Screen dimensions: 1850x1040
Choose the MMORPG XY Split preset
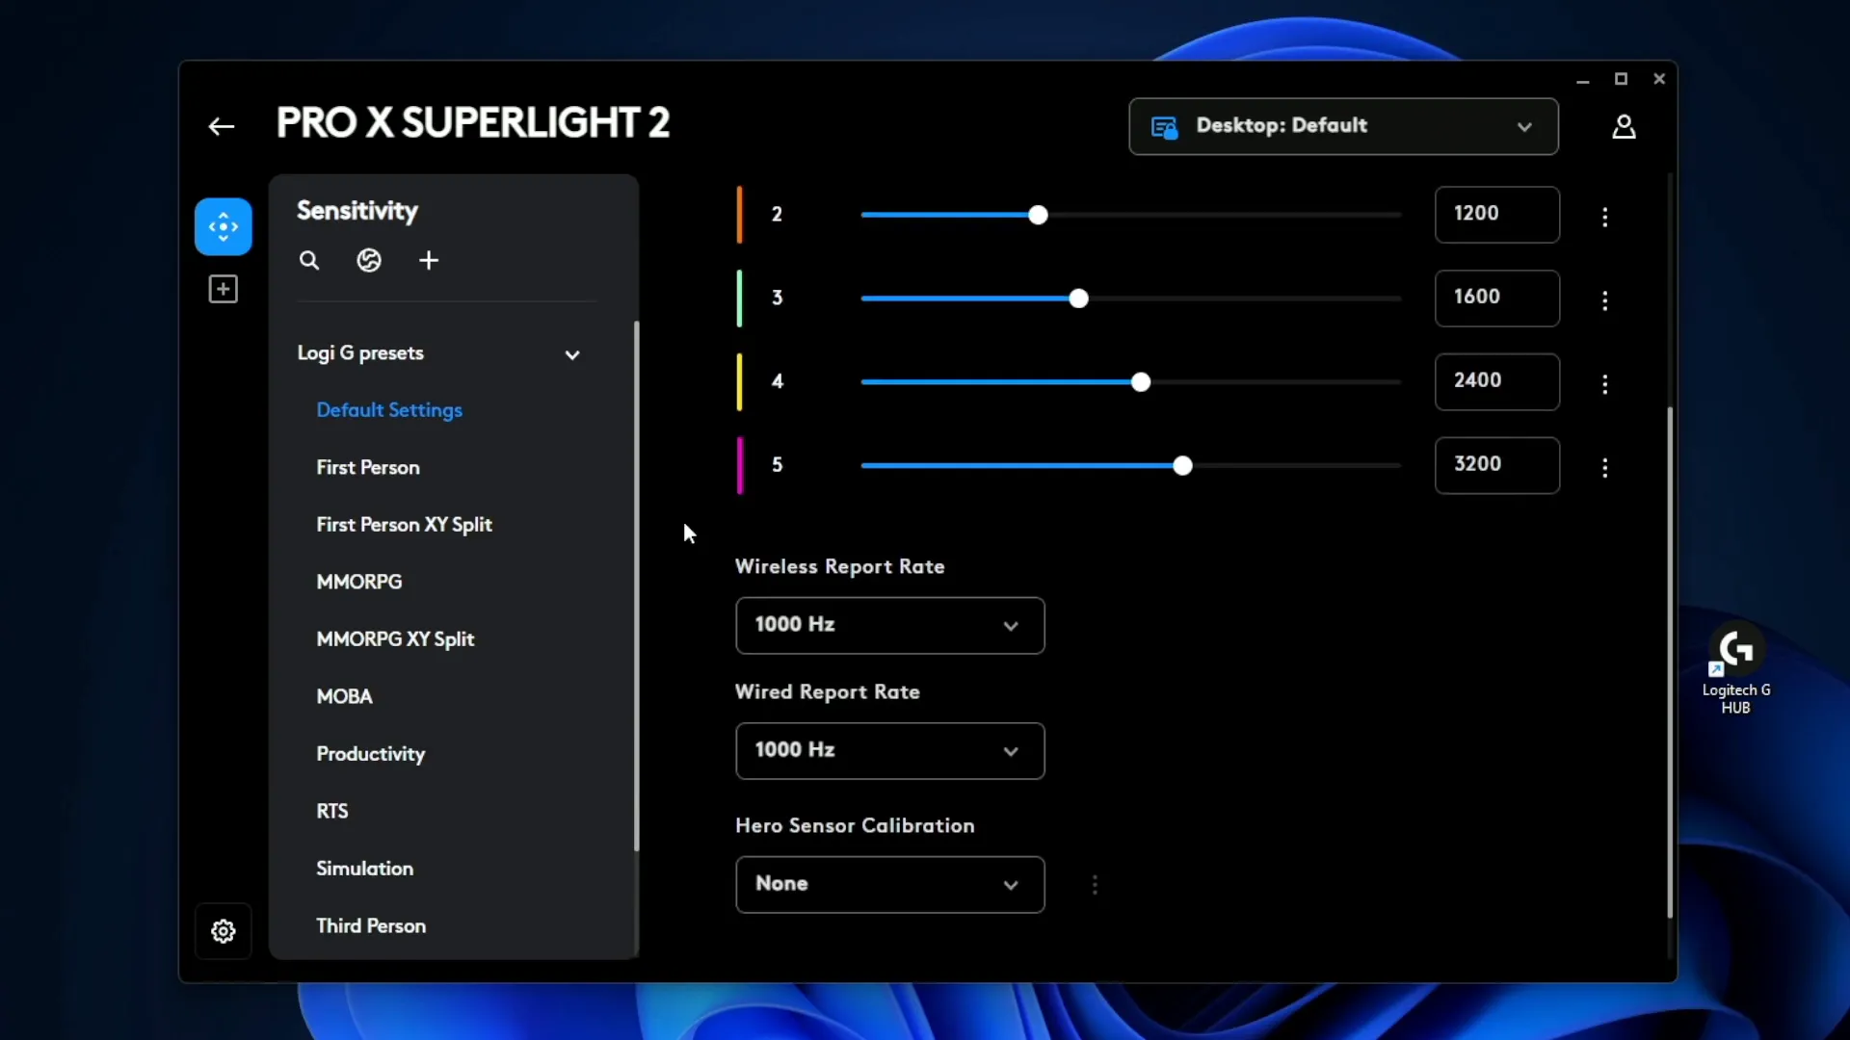coord(395,639)
